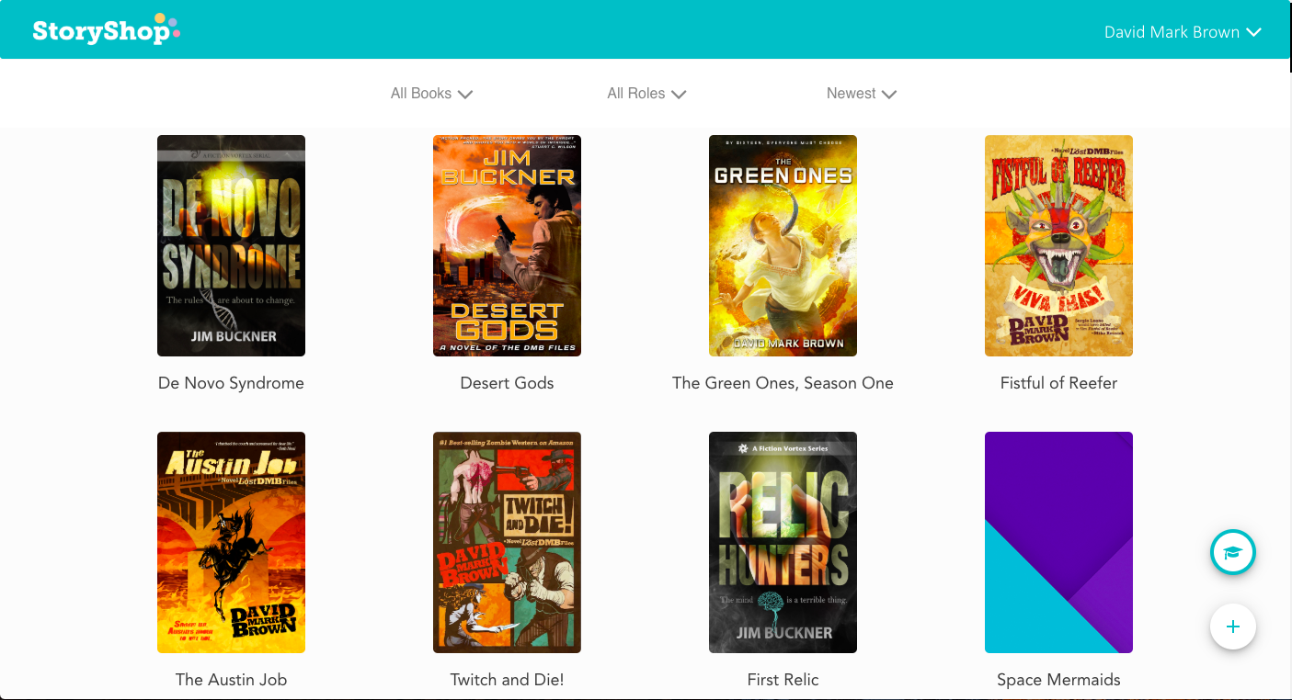Screen dimensions: 1292x700
Task: Click the Fistful of Reefer title text
Action: coord(1058,383)
